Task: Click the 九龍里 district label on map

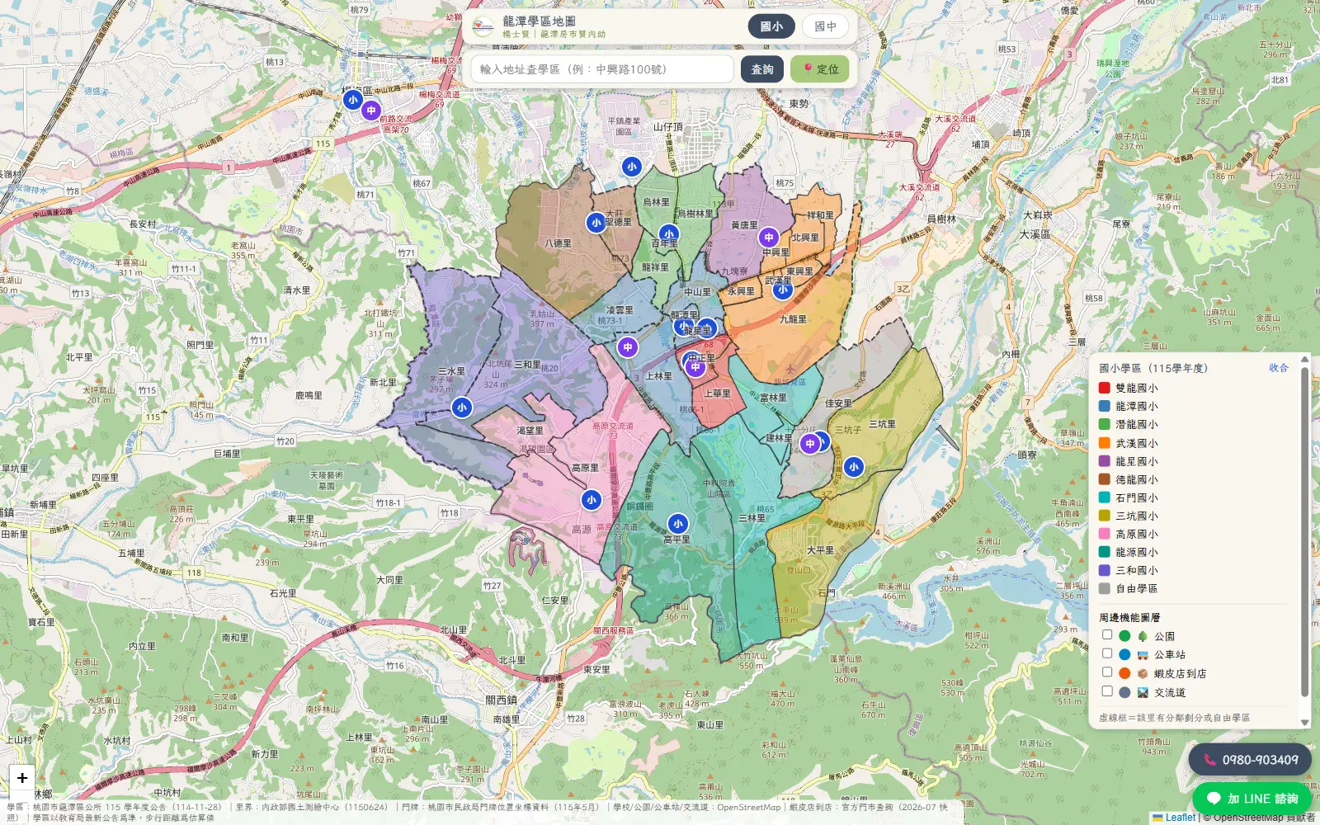Action: [x=793, y=319]
